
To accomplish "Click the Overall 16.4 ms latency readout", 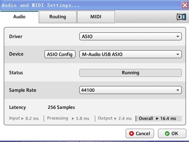I will pyautogui.click(x=159, y=118).
